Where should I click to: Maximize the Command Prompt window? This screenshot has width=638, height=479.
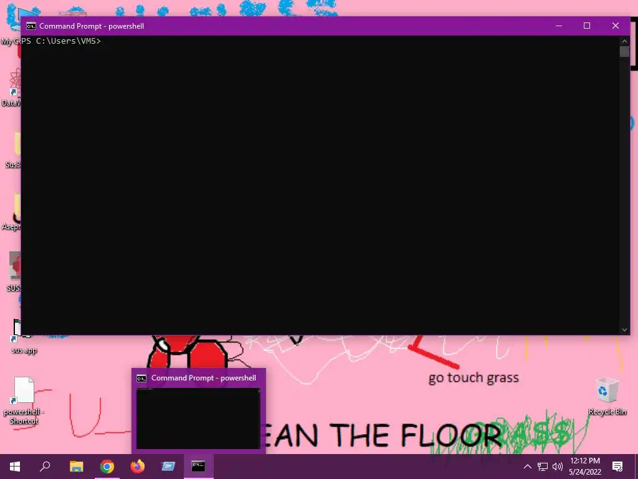click(587, 26)
